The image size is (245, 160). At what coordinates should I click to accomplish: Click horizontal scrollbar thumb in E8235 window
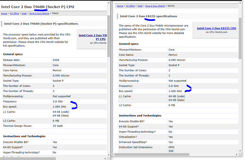tap(152, 155)
